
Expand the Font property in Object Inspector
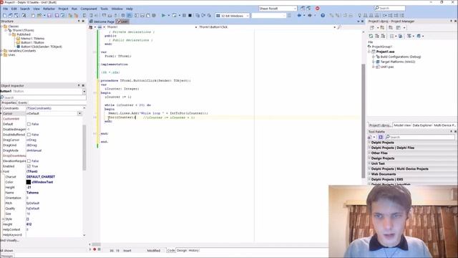(x=1, y=171)
